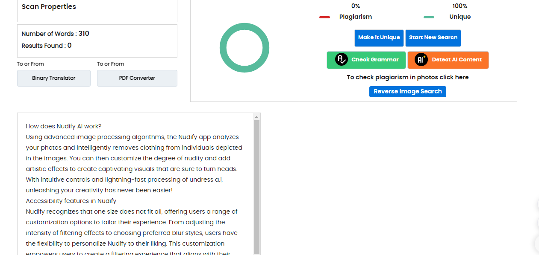Click the AI detector circle icon

[x=421, y=60]
